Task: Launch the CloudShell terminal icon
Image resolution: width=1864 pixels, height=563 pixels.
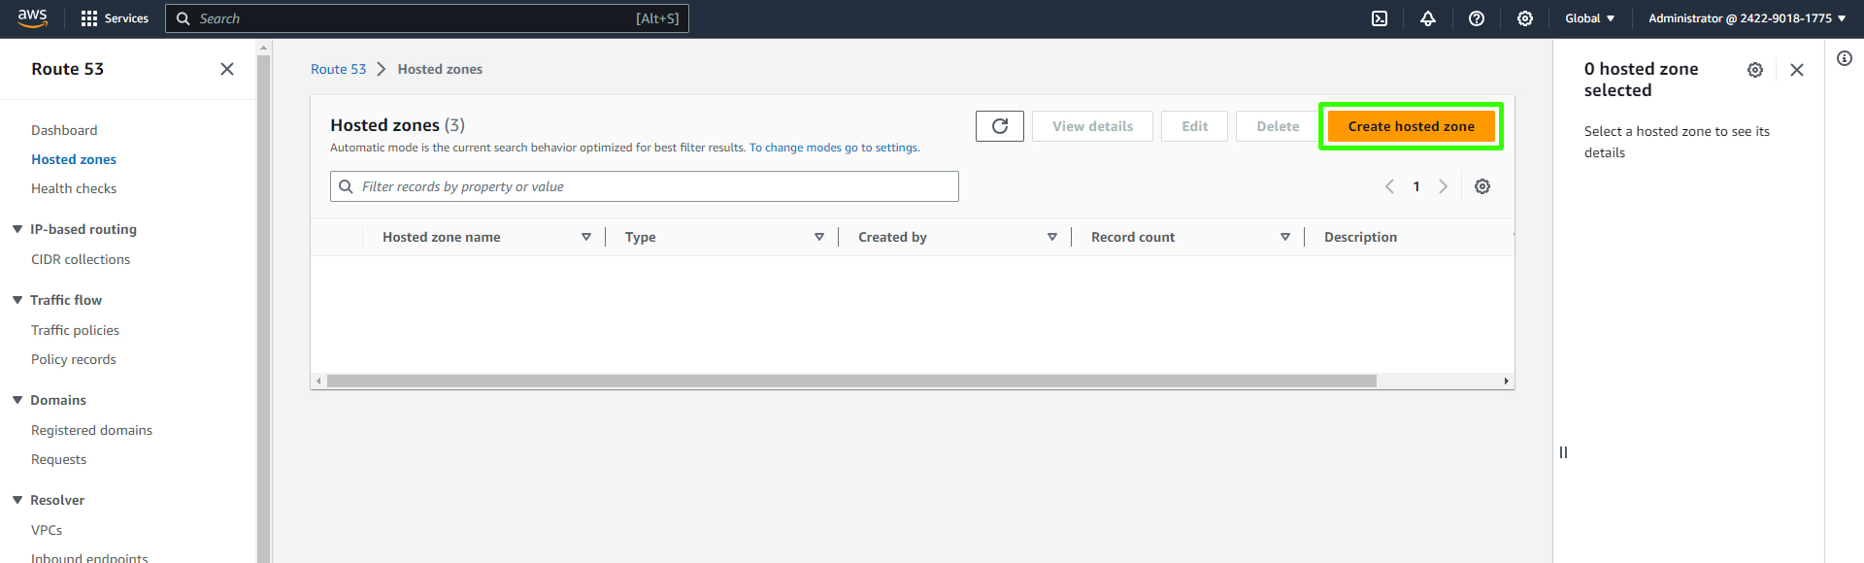Action: point(1380,18)
